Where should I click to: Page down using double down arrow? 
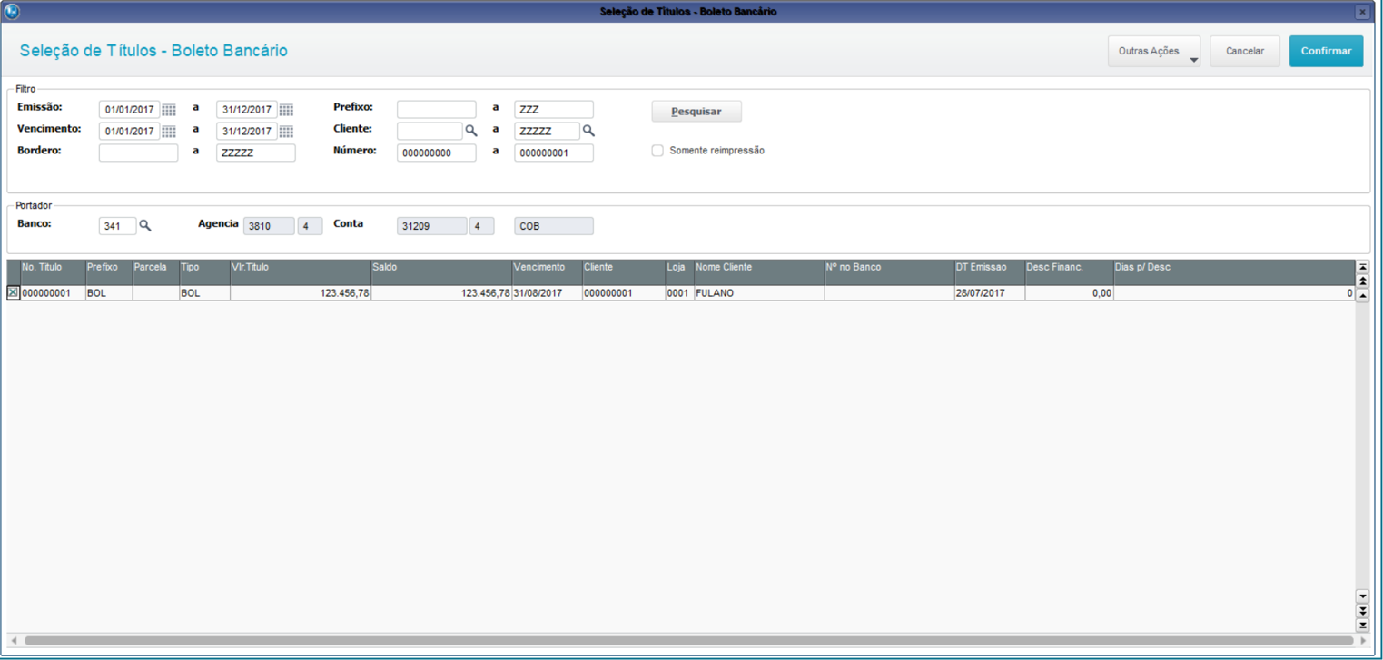pyautogui.click(x=1362, y=611)
